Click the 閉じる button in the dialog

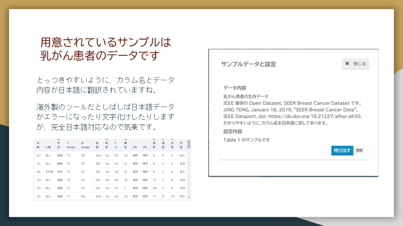pyautogui.click(x=355, y=64)
